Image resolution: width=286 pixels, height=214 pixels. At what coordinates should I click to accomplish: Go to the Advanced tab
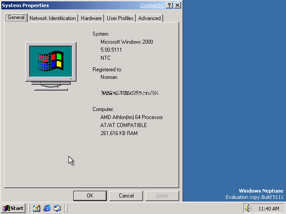click(x=149, y=18)
